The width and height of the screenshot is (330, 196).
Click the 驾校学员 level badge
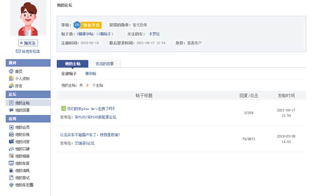[x=91, y=24]
